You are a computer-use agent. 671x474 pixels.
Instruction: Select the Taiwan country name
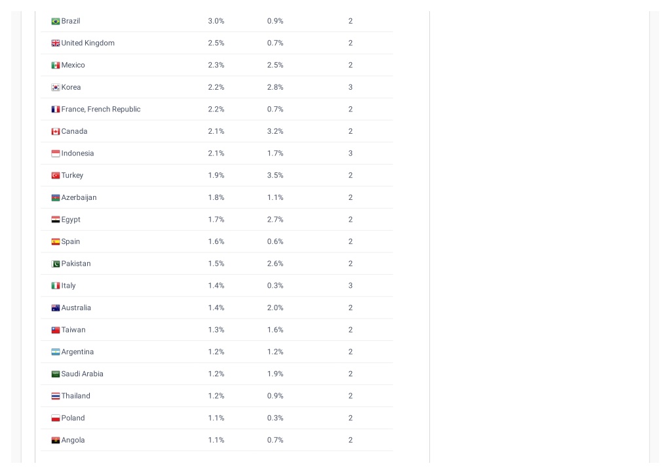point(73,330)
